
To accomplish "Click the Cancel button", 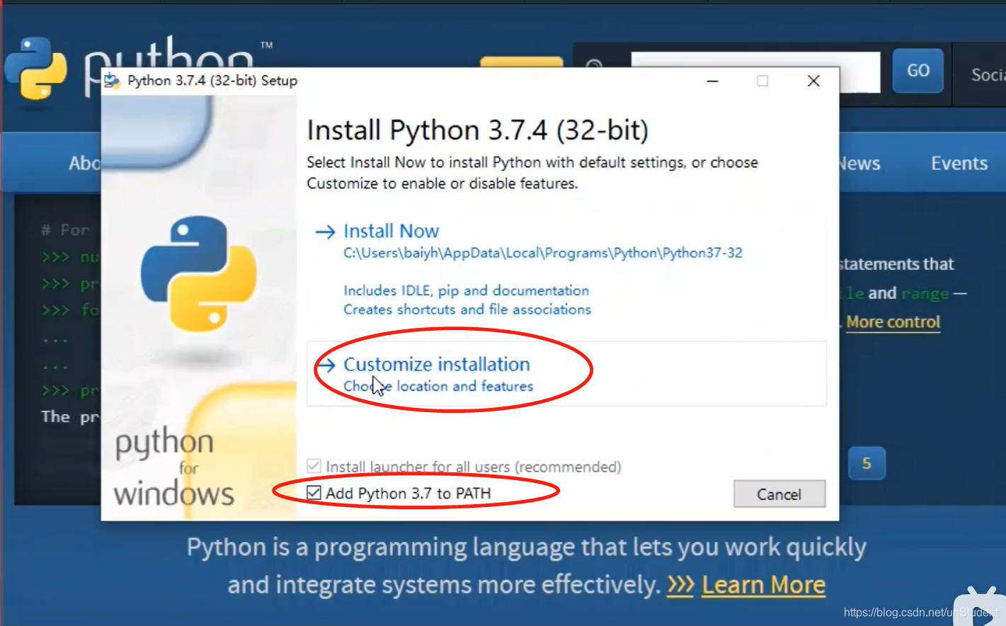I will [779, 494].
